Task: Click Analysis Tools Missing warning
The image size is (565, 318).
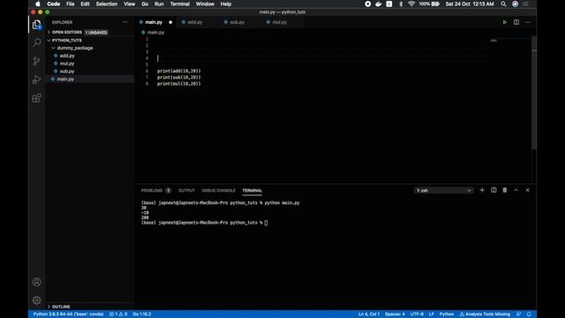Action: tap(485, 314)
